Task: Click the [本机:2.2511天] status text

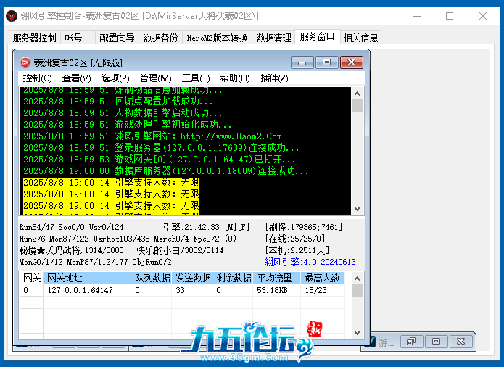Action: (297, 250)
